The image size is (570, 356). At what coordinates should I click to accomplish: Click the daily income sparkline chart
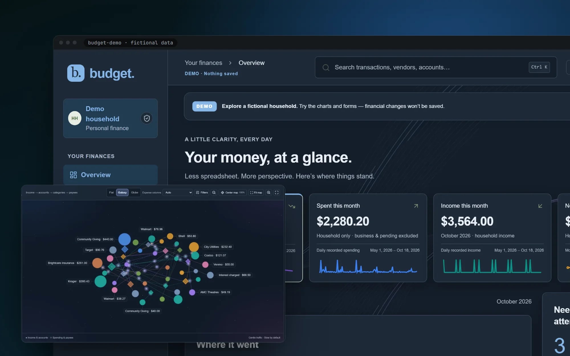point(492,266)
